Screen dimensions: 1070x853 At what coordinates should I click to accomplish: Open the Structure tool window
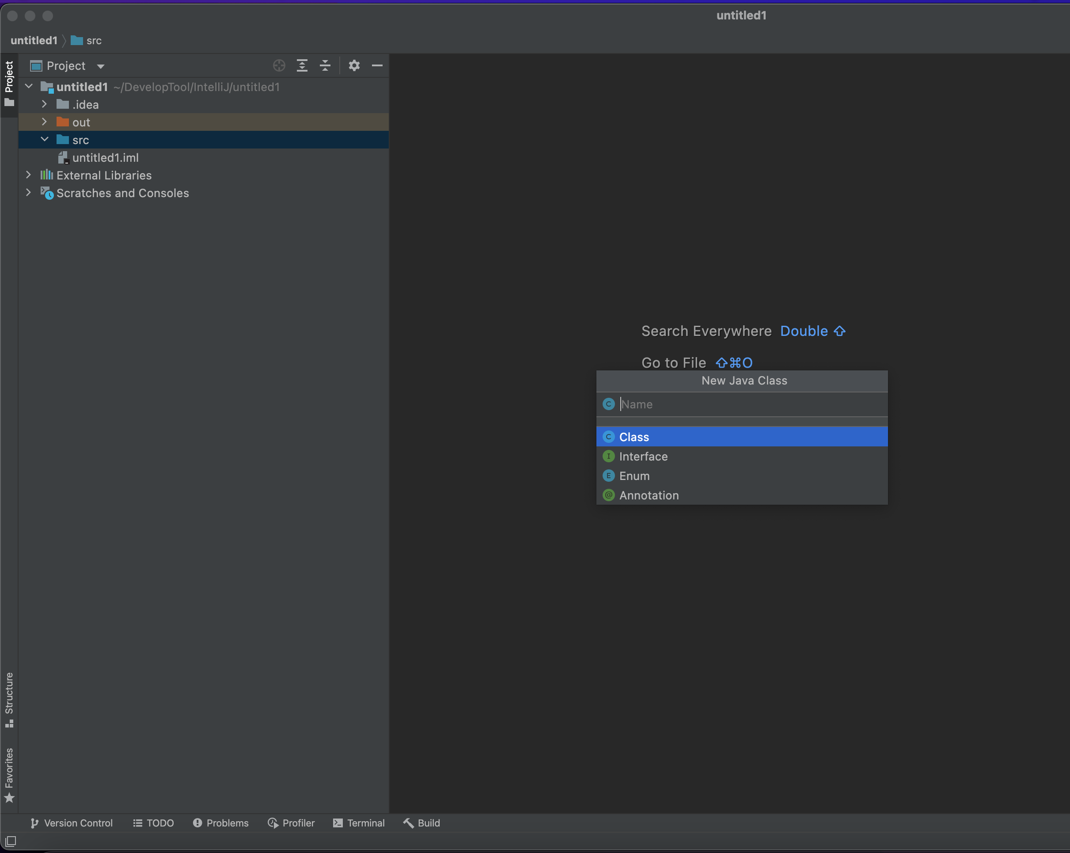(9, 699)
